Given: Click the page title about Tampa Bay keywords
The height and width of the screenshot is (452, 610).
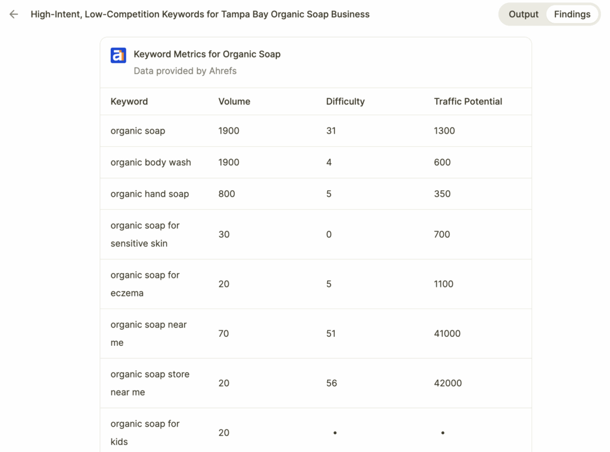Looking at the screenshot, I should coord(200,14).
